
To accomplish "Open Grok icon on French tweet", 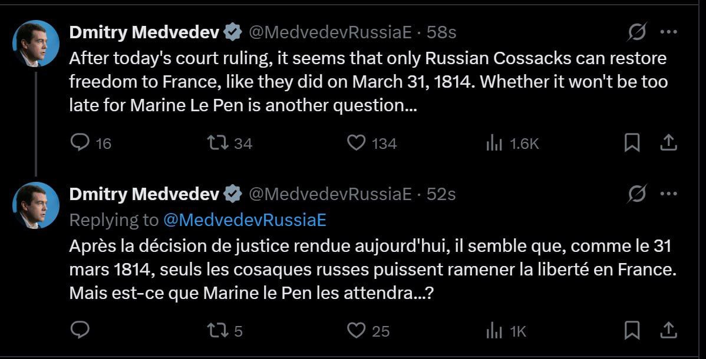I will (637, 194).
